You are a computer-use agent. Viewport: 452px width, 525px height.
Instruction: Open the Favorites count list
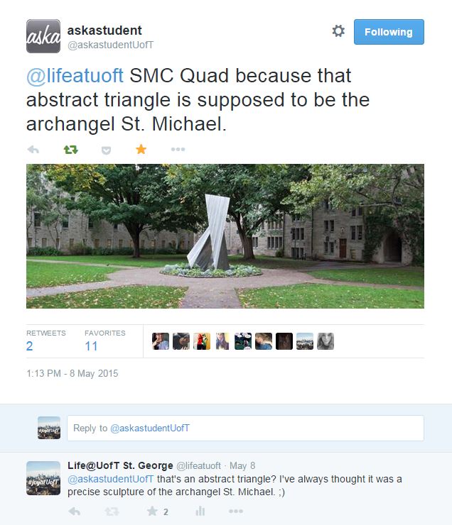pos(91,346)
